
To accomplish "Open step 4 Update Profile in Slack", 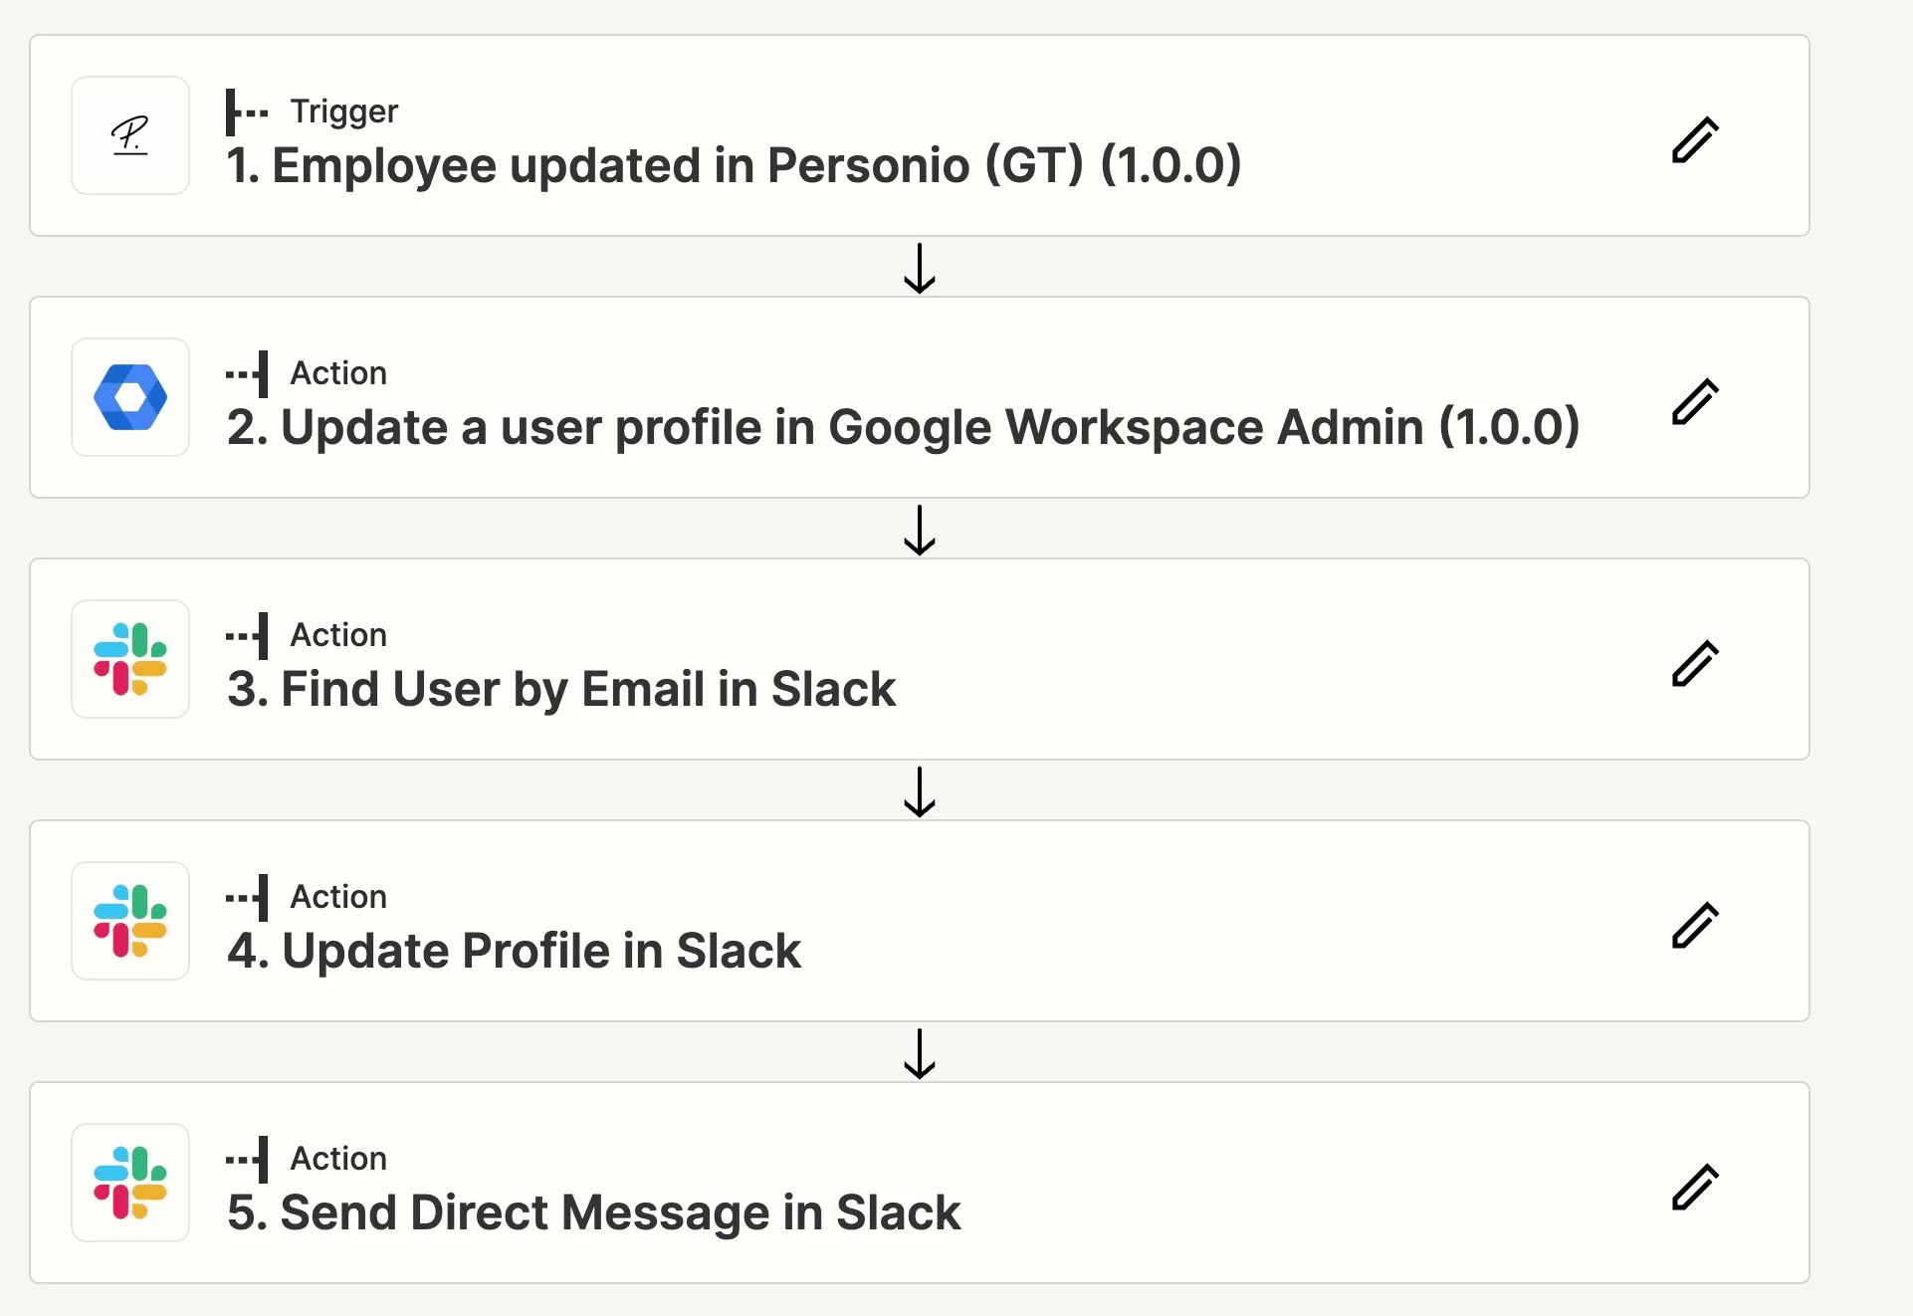I will [514, 951].
